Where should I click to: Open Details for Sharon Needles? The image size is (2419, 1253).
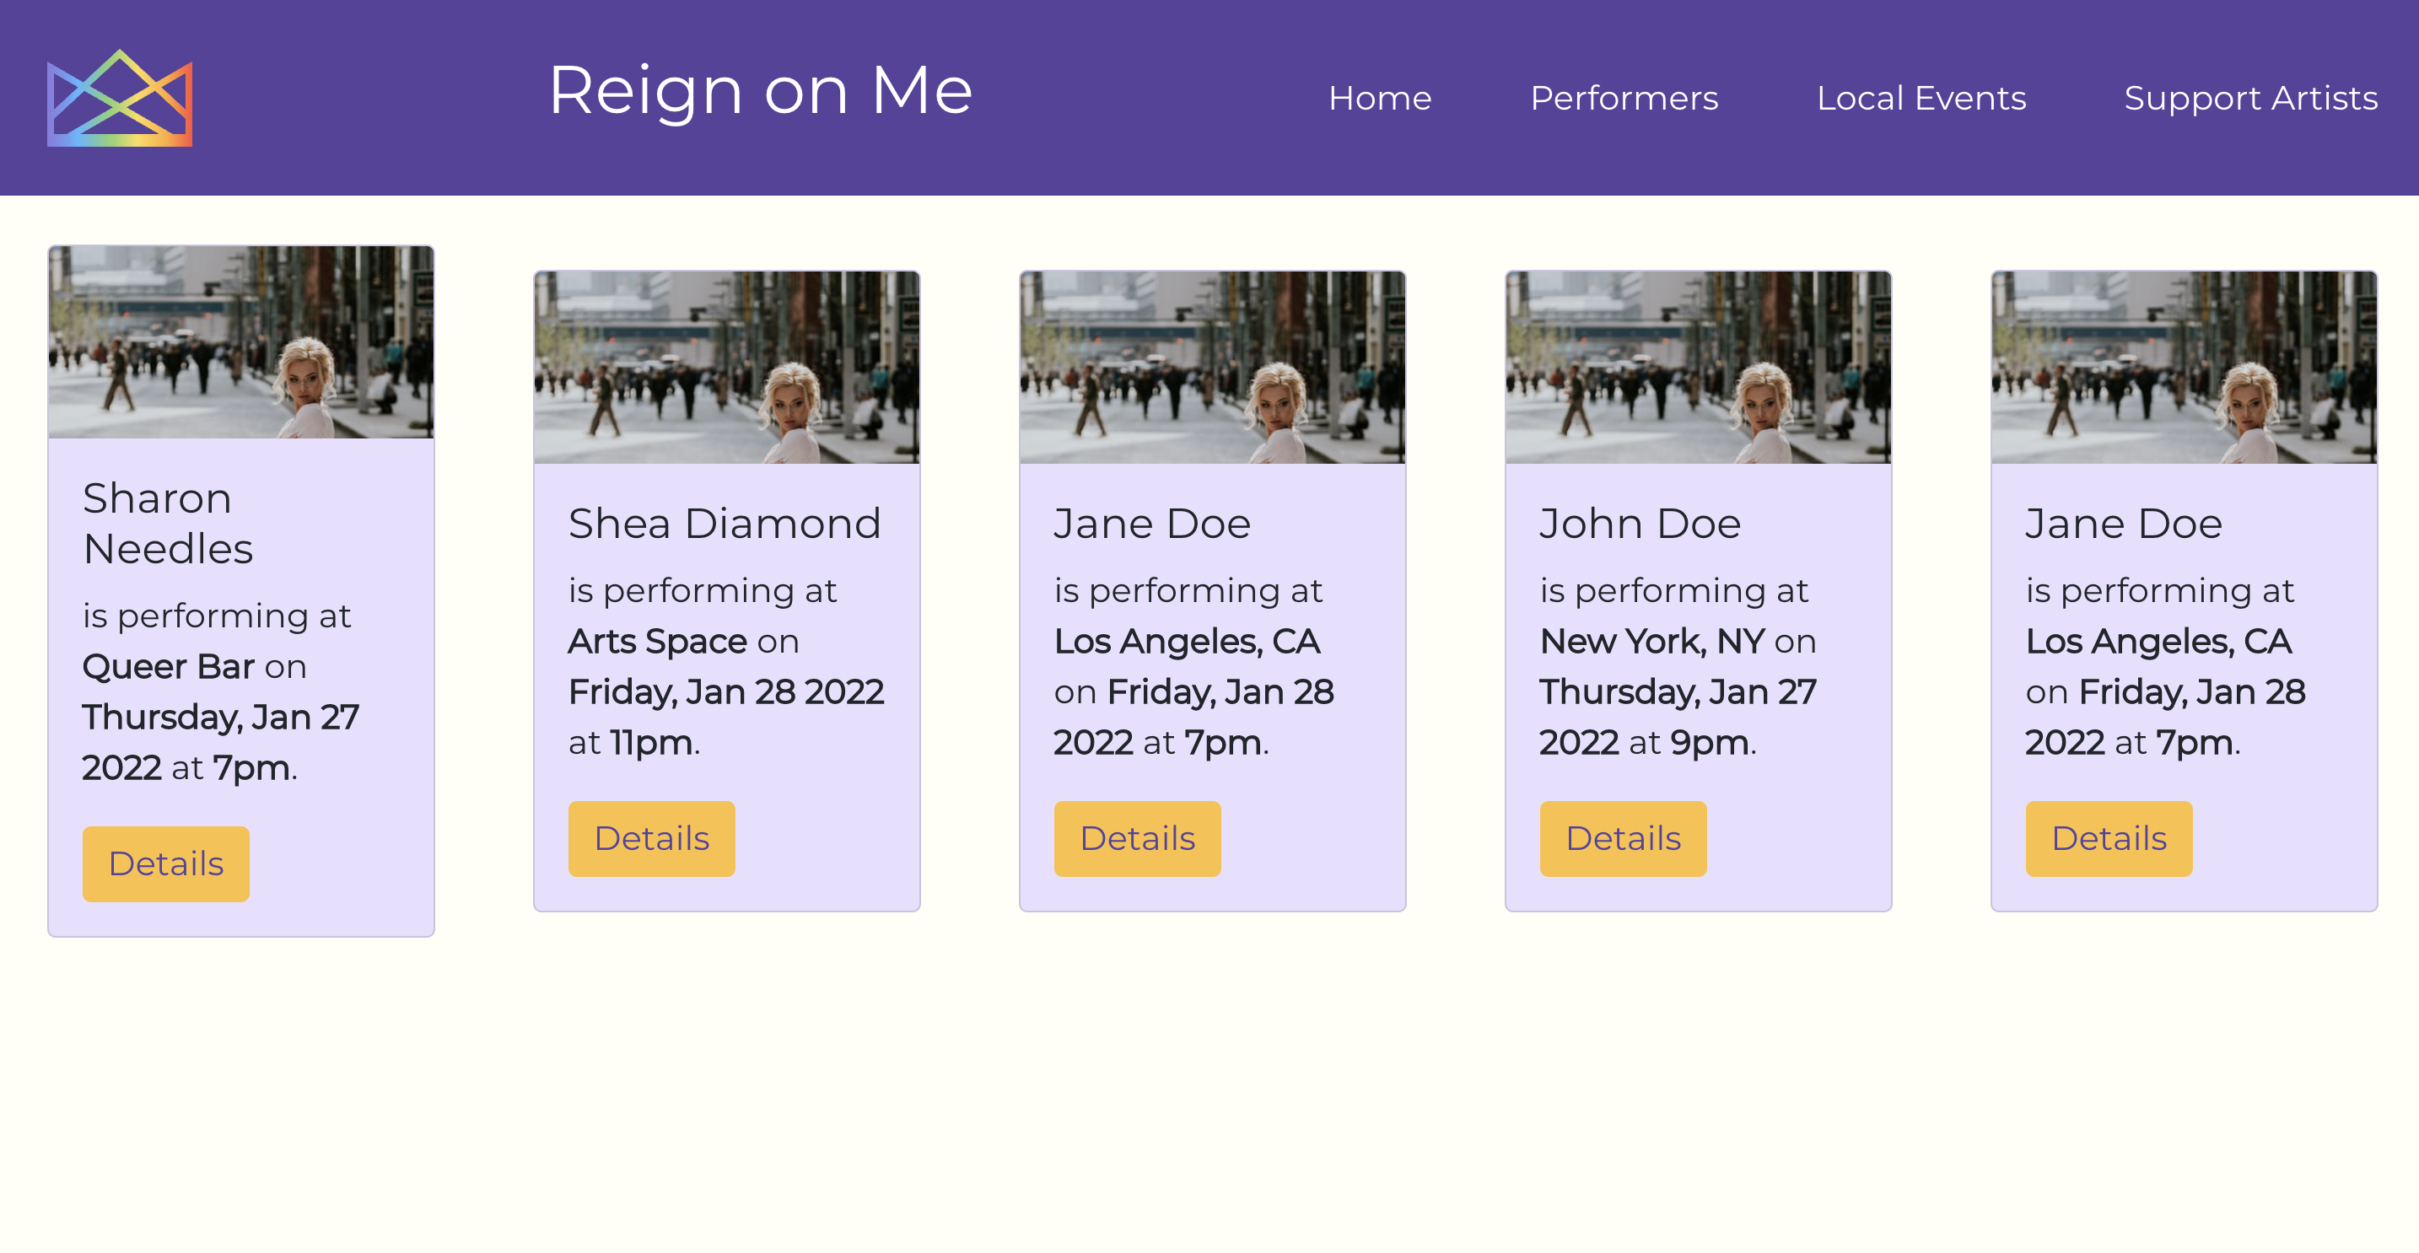[166, 863]
